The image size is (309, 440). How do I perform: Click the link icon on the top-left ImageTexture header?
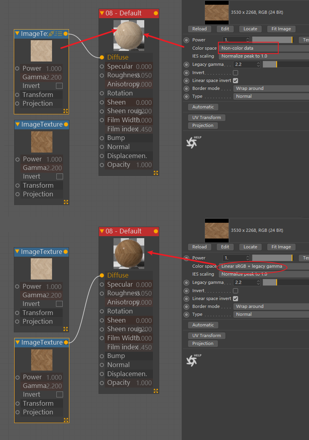[51, 34]
